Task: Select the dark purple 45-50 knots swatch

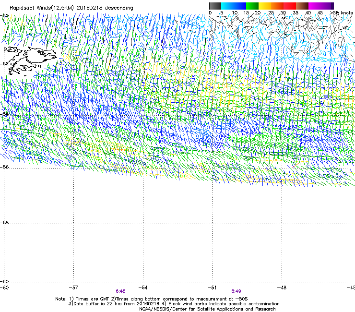Action: pos(327,6)
